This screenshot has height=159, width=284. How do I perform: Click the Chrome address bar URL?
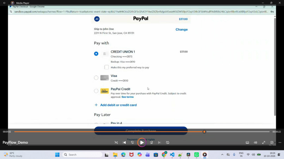[141, 12]
